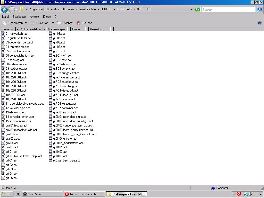This screenshot has height=198, width=264.
Task: Select file gt7-08 tankzug.act
Action: 64,112
